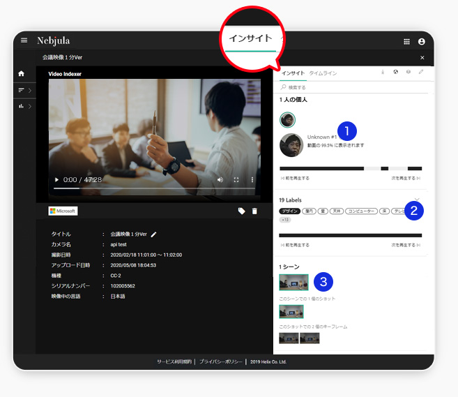Viewport: 458px width, 397px height.
Task: Open the user account icon
Action: click(x=421, y=42)
